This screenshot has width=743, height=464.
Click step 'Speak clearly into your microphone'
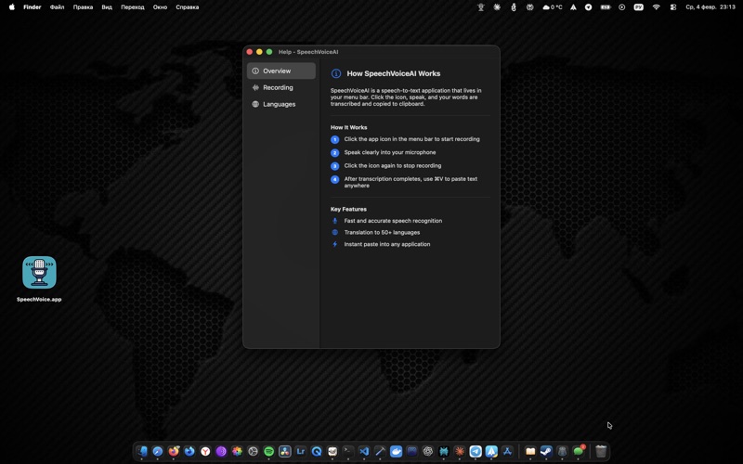(390, 152)
